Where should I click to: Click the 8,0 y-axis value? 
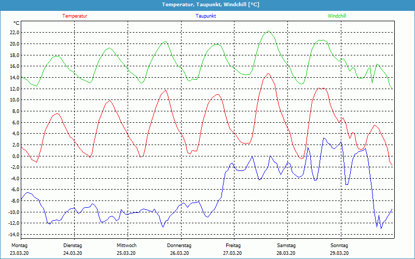[x=16, y=111]
